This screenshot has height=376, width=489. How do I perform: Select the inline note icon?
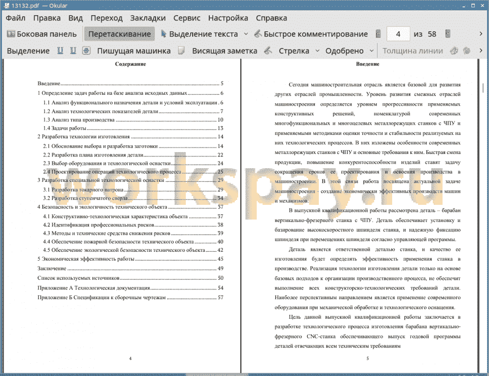pyautogui.click(x=181, y=50)
